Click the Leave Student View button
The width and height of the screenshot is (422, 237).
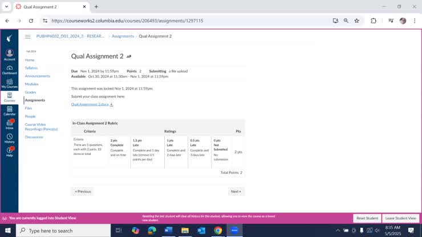pyautogui.click(x=400, y=218)
